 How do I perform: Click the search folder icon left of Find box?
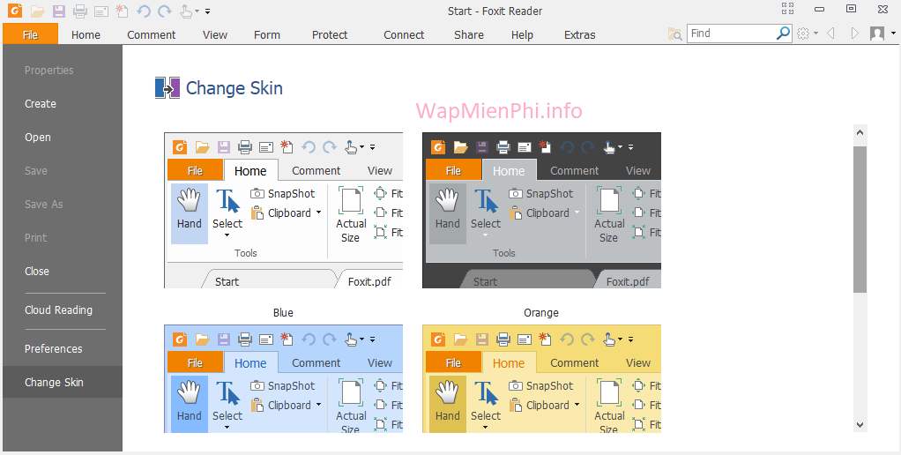tap(675, 34)
